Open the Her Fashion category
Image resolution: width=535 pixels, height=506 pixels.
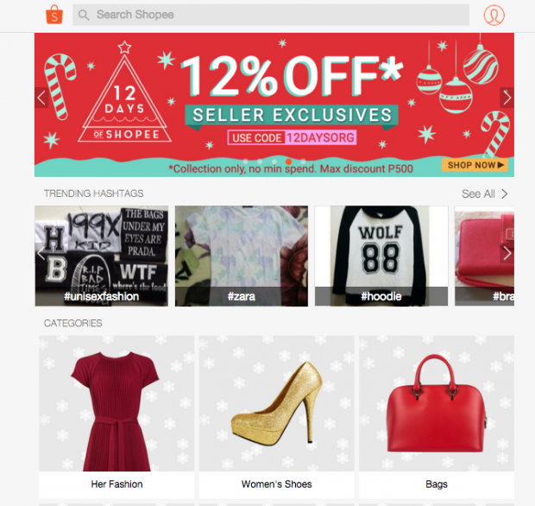pos(116,417)
